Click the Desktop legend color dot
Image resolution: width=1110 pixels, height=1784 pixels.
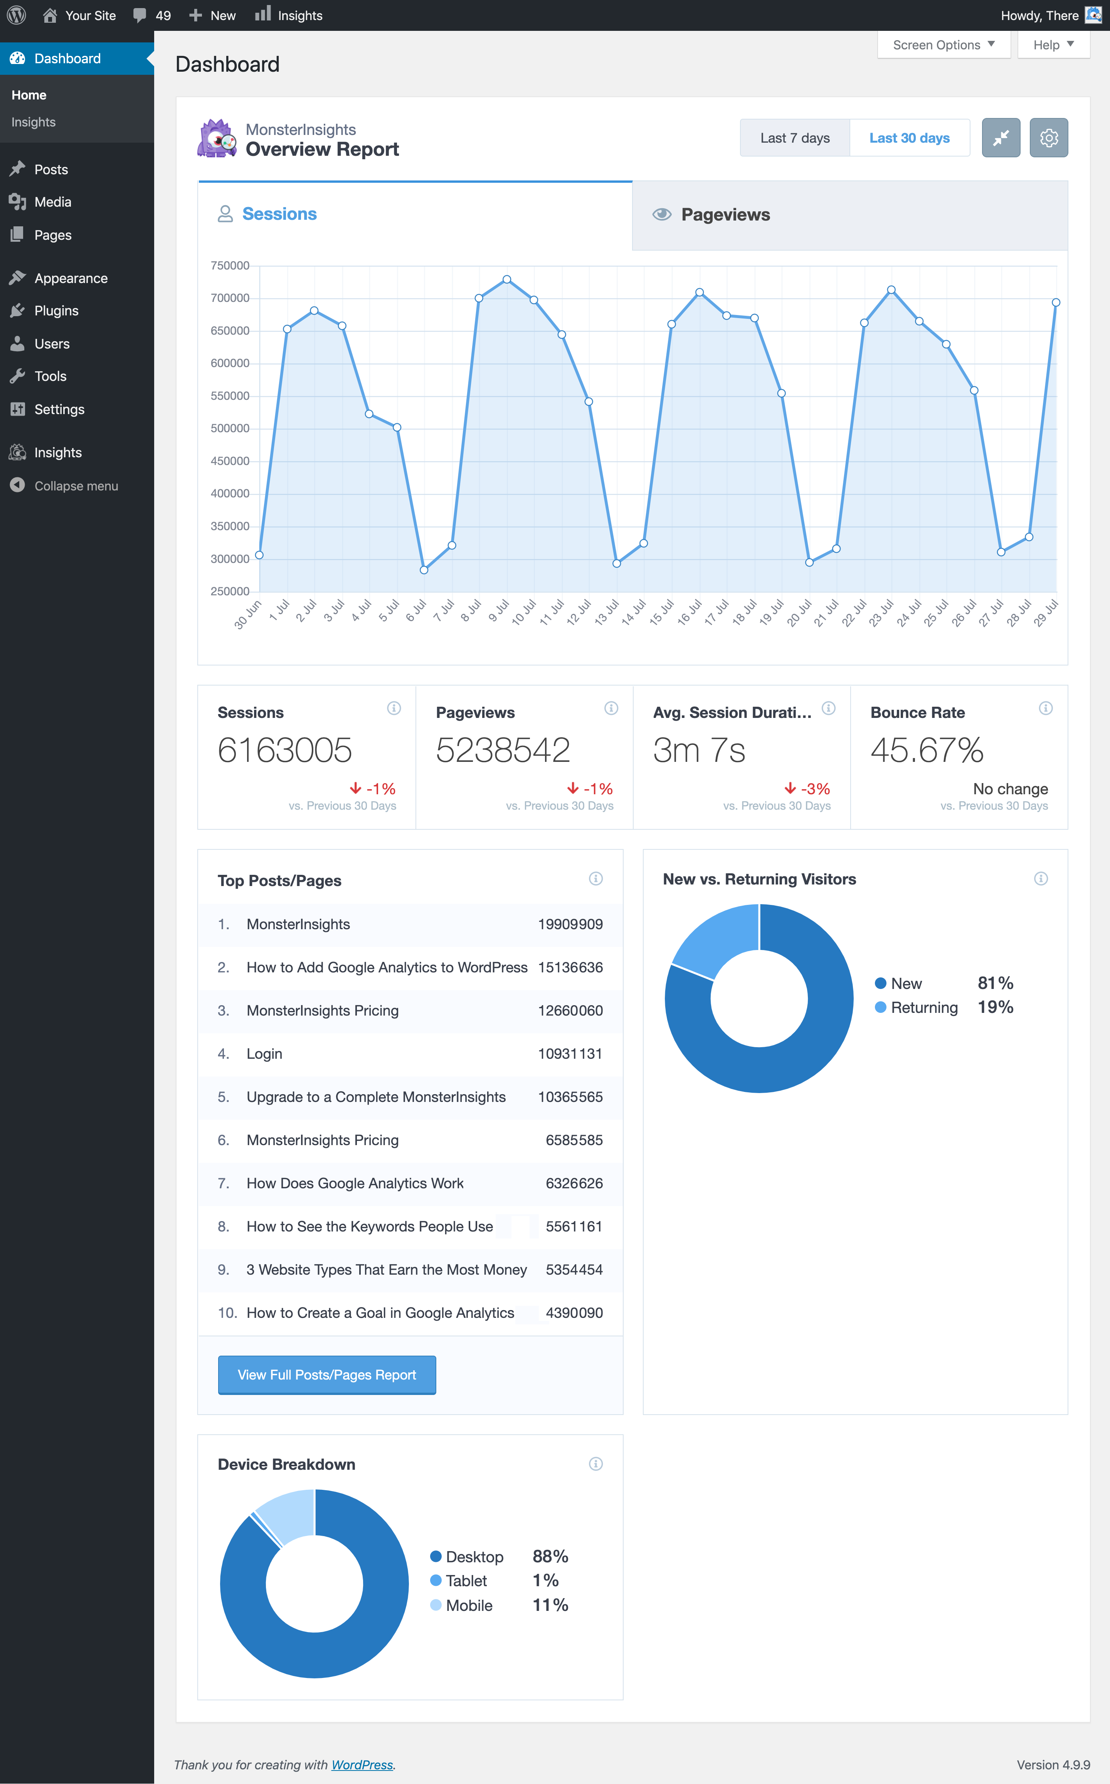pyautogui.click(x=436, y=1556)
